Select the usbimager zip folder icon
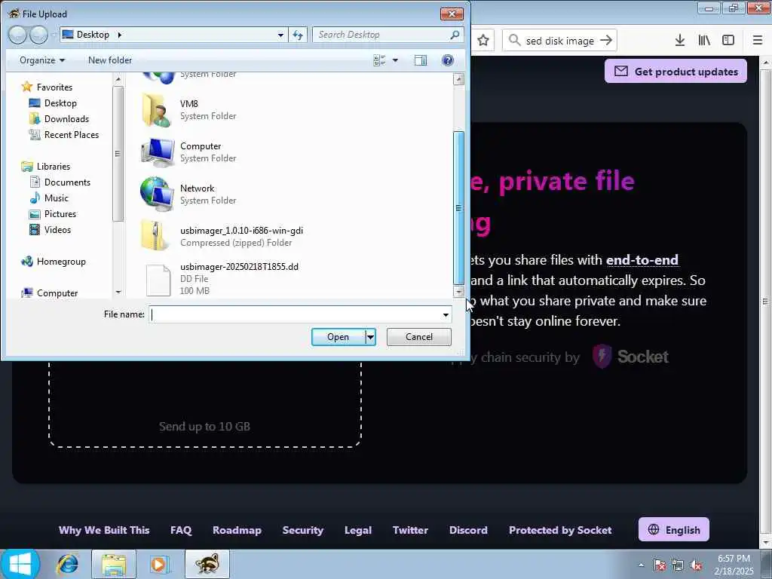Viewport: 772px width, 579px height. coord(155,236)
